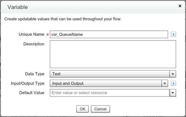Click the Description label
Image resolution: width=186 pixels, height=117 pixels.
coord(34,44)
